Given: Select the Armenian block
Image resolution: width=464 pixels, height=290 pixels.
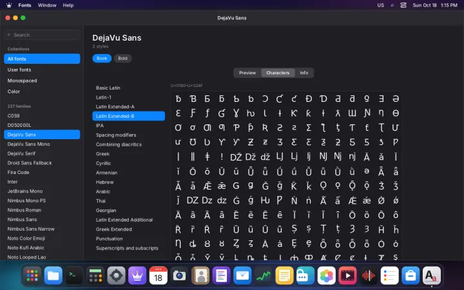Looking at the screenshot, I should pyautogui.click(x=128, y=173).
